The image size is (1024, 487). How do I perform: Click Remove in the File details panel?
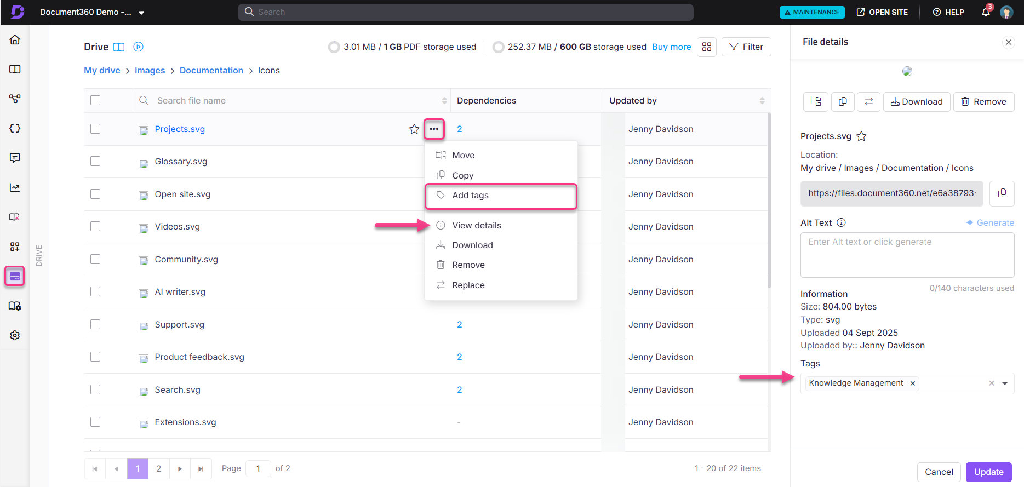[984, 102]
